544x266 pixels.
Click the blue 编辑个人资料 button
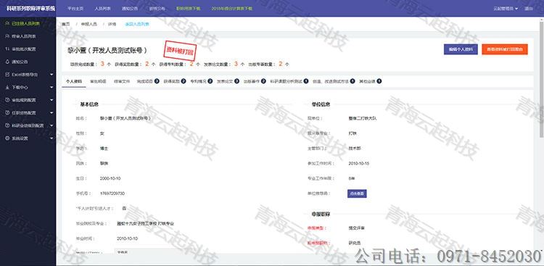(461, 49)
